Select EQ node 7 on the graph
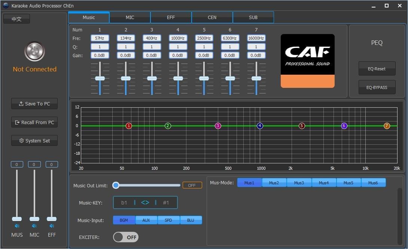This screenshot has height=249, width=408. pos(387,126)
